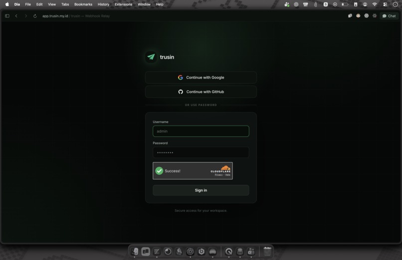
Task: Open the ChatGPT app in Dock
Action: tap(190, 252)
